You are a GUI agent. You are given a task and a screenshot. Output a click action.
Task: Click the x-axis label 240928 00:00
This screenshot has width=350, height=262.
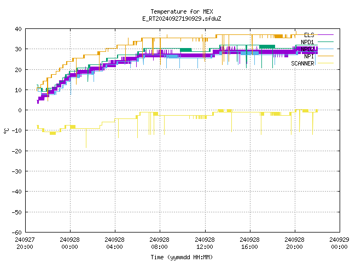click(69, 243)
